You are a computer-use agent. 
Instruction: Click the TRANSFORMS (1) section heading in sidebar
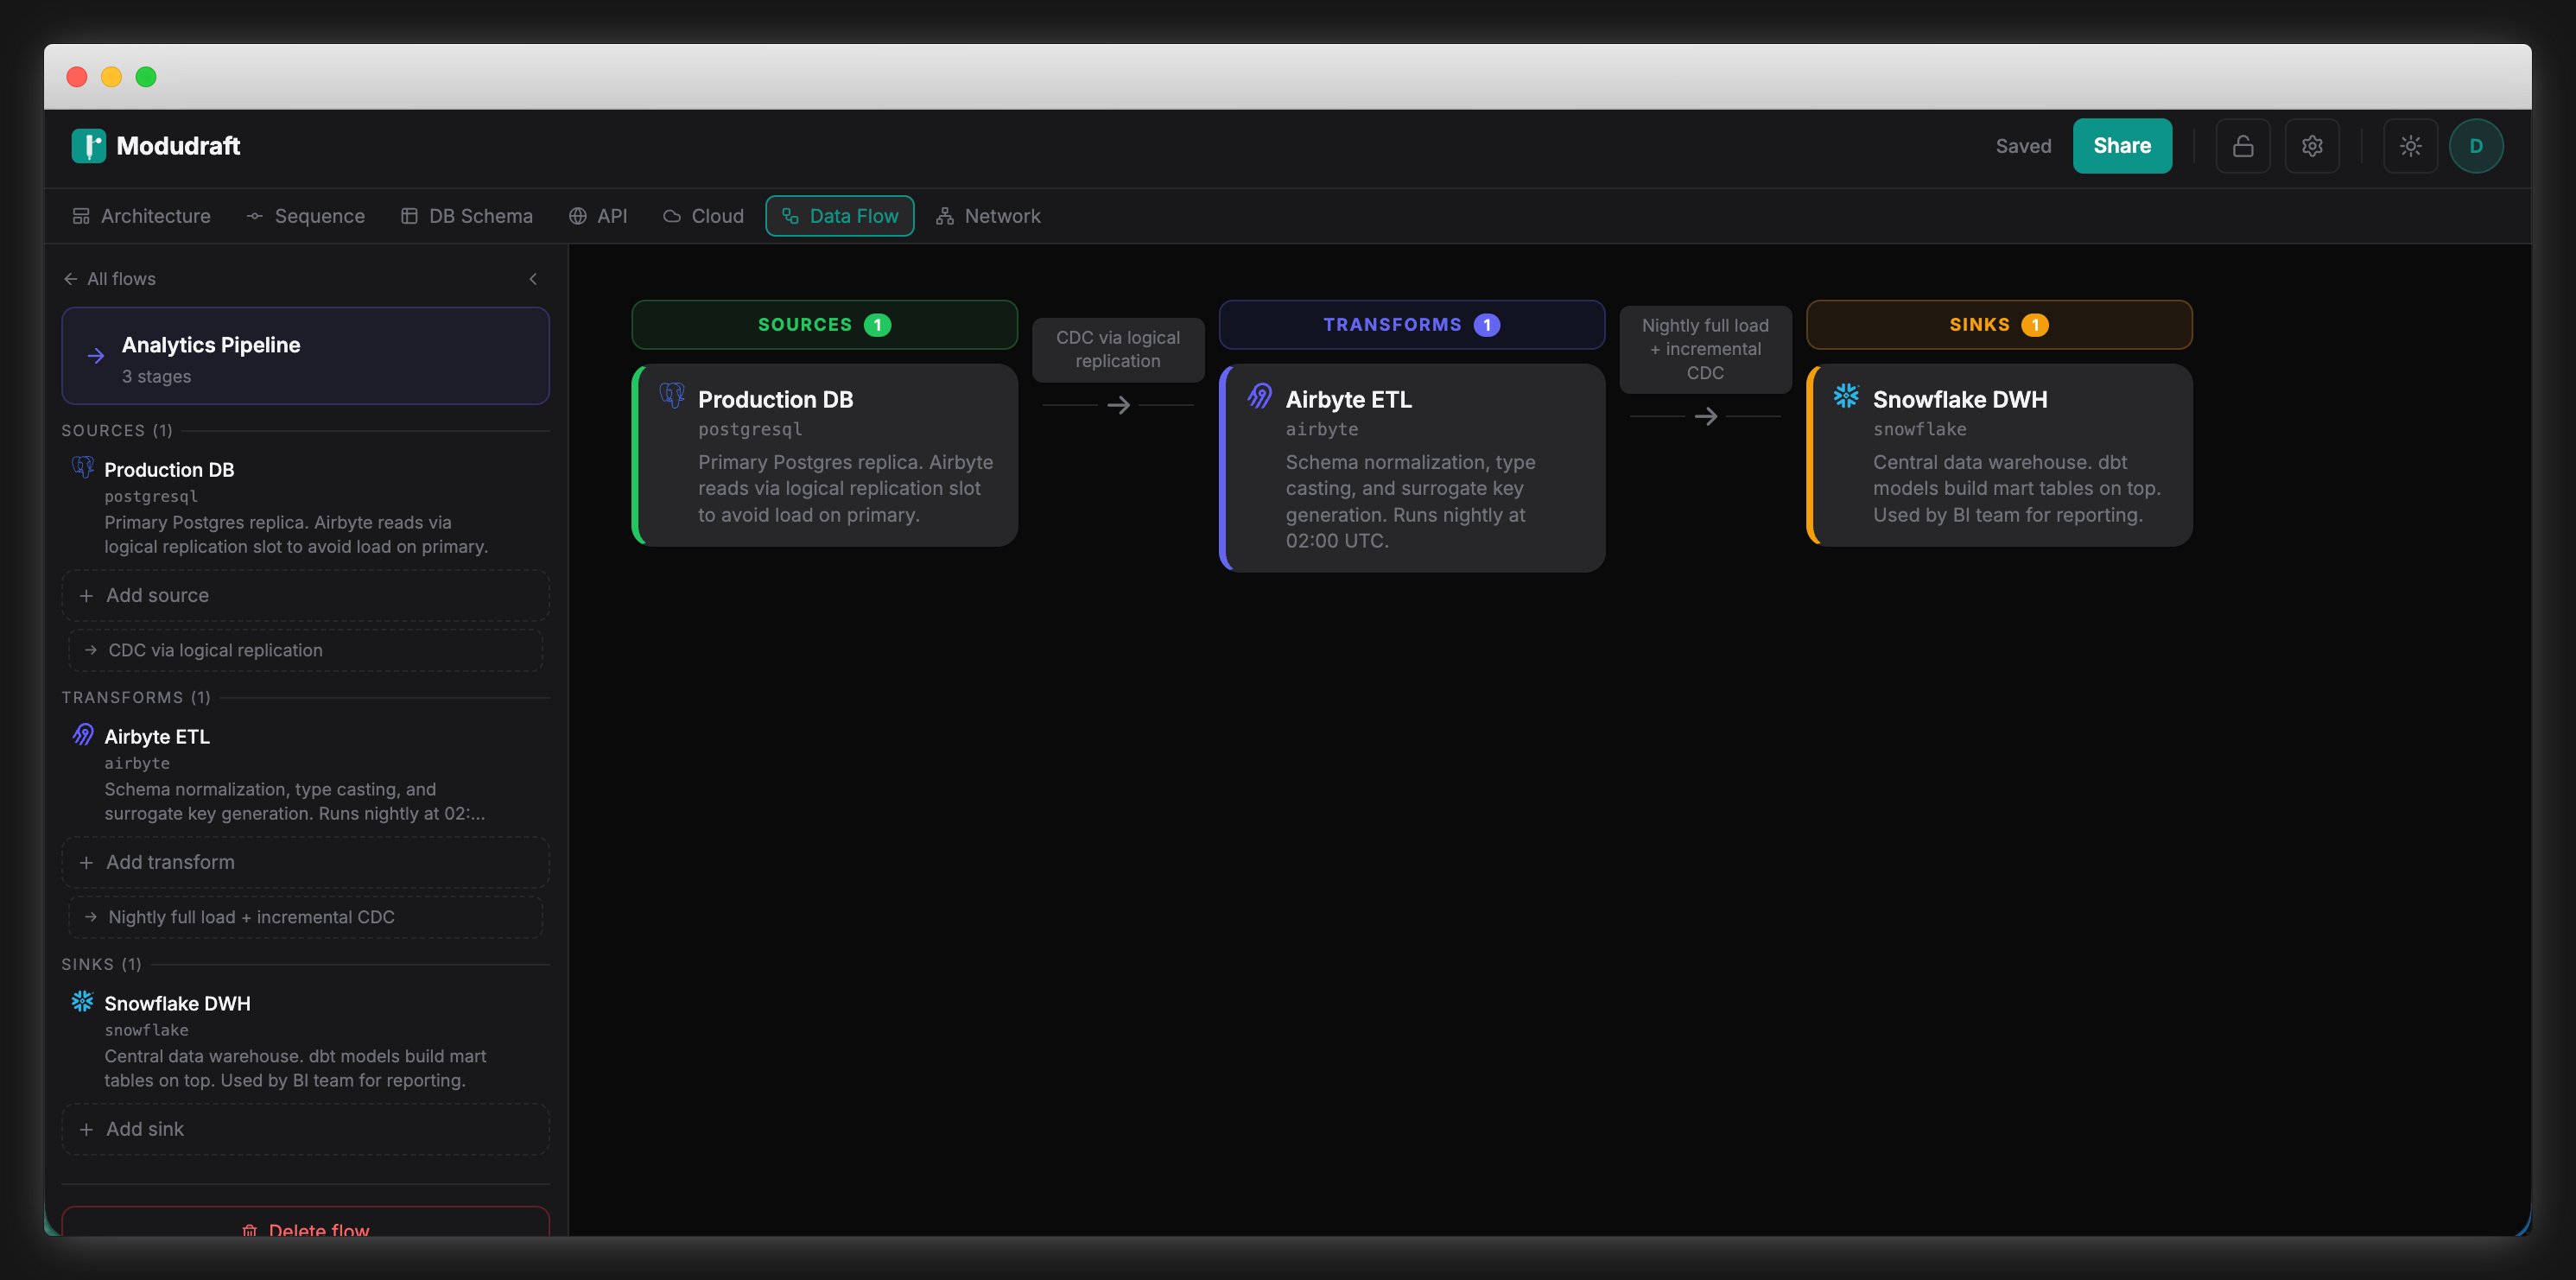point(136,698)
